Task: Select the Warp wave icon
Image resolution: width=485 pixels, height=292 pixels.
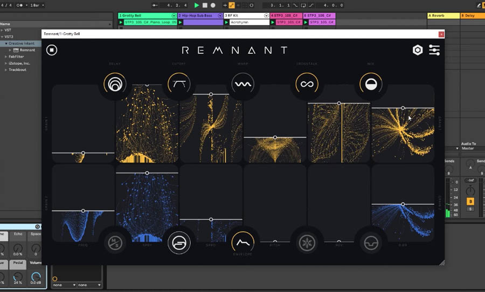Action: (243, 84)
